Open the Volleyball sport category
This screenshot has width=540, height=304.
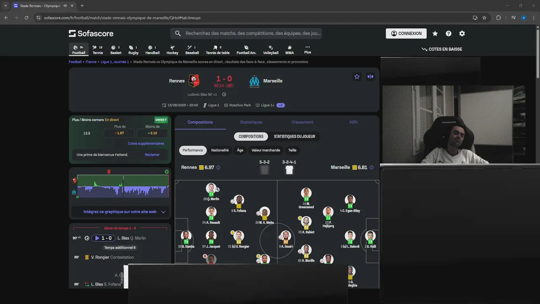coord(271,50)
